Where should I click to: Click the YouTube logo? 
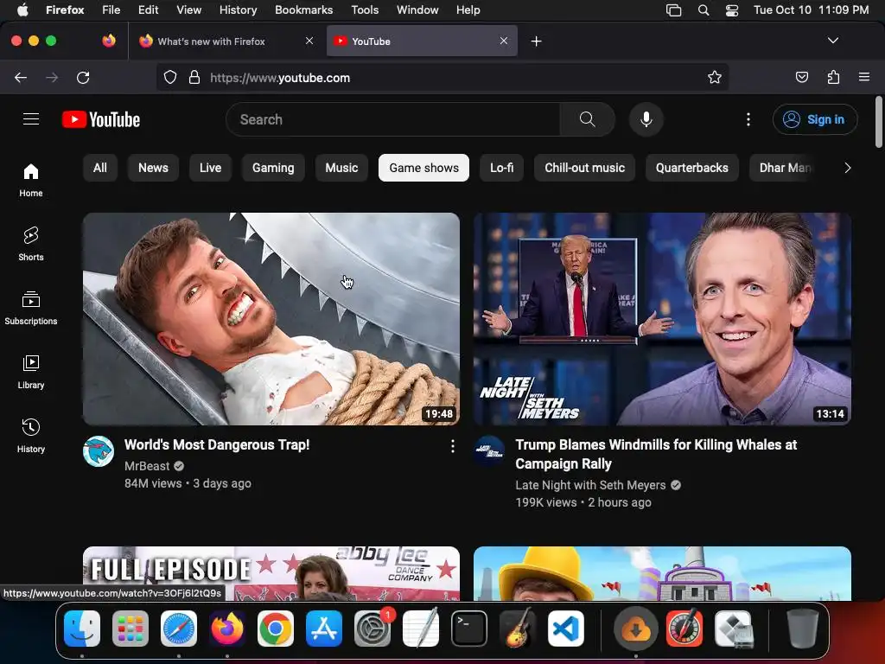tap(101, 119)
